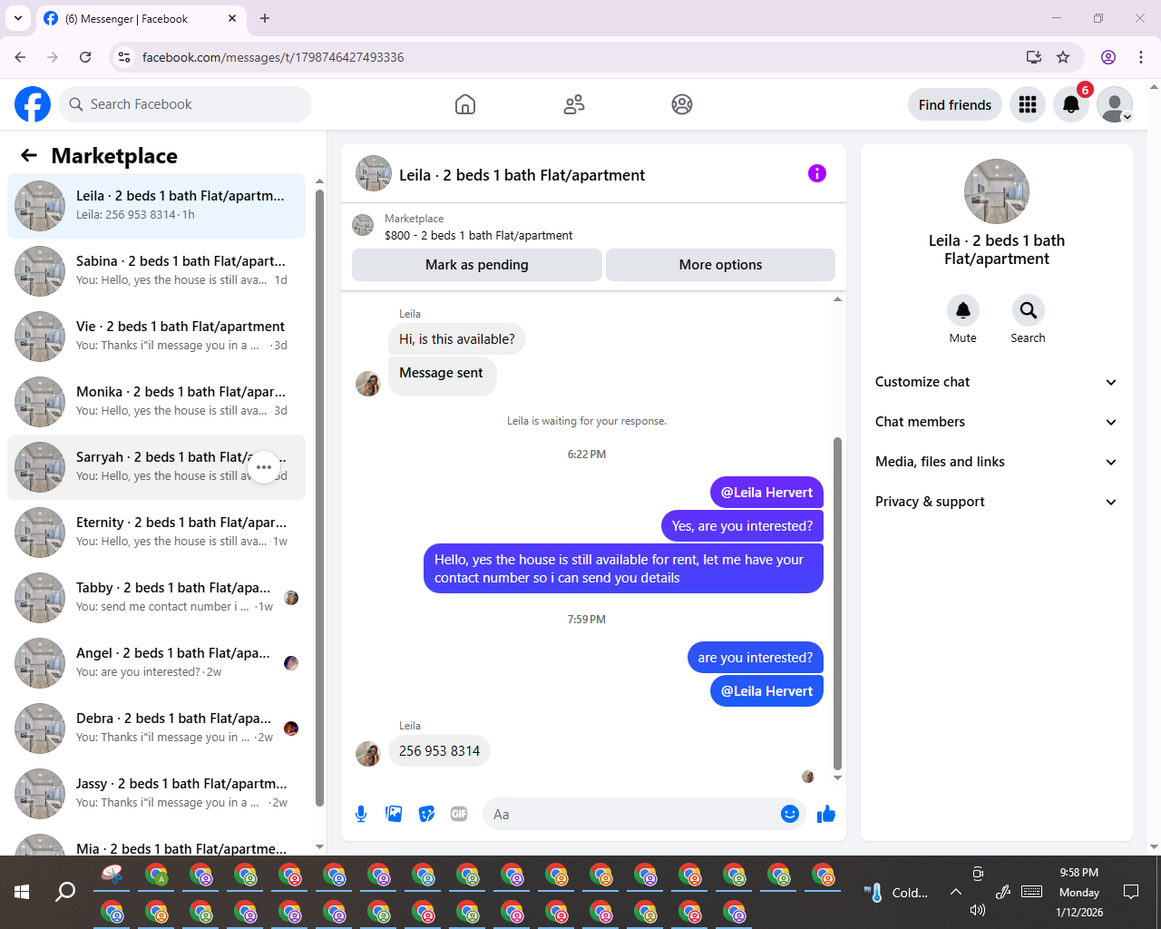Click 'Hi, is this available?' message
This screenshot has width=1161, height=929.
[x=456, y=339]
